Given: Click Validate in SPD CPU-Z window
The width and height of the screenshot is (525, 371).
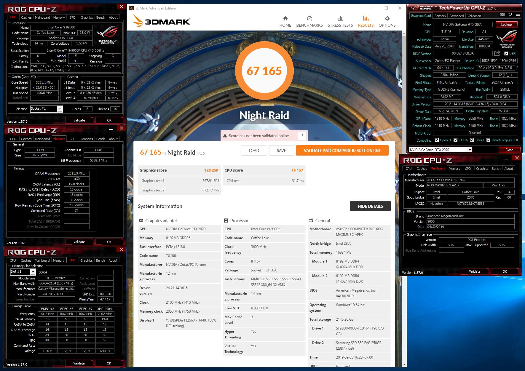Looking at the screenshot, I should click(x=79, y=363).
